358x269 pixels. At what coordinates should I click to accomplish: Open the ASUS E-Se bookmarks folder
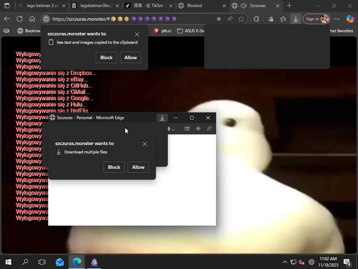click(191, 31)
